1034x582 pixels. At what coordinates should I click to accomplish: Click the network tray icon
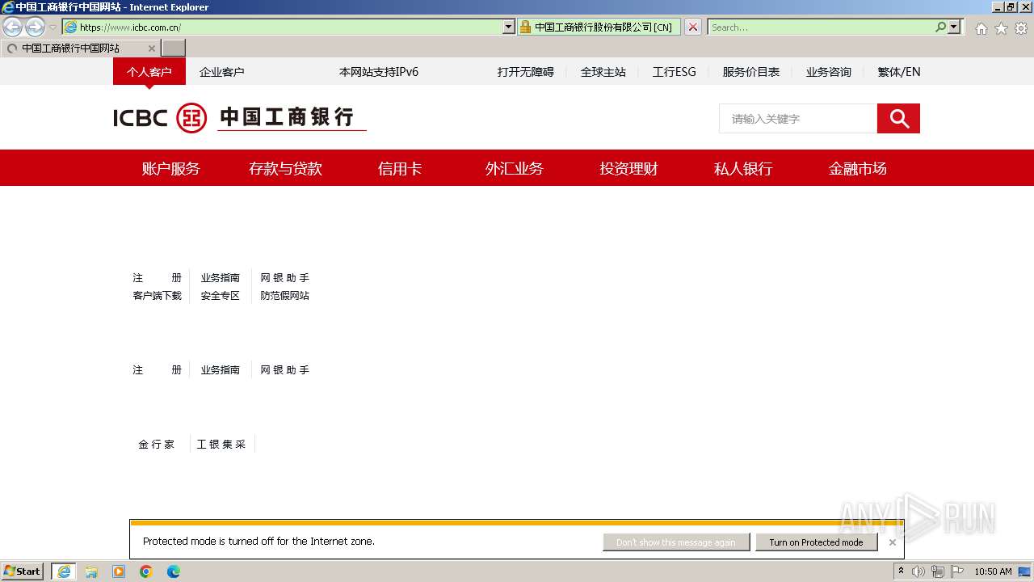(x=938, y=571)
